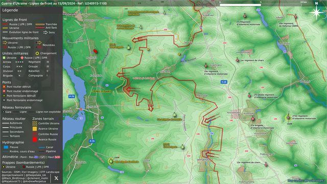Viewport: 327px width, 184px height.
Task: Click the X logo in the sources panel
Action: click(x=56, y=178)
